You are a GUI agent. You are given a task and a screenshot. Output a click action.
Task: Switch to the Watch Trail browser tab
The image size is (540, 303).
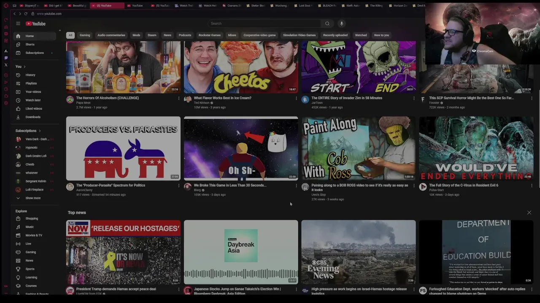click(184, 6)
